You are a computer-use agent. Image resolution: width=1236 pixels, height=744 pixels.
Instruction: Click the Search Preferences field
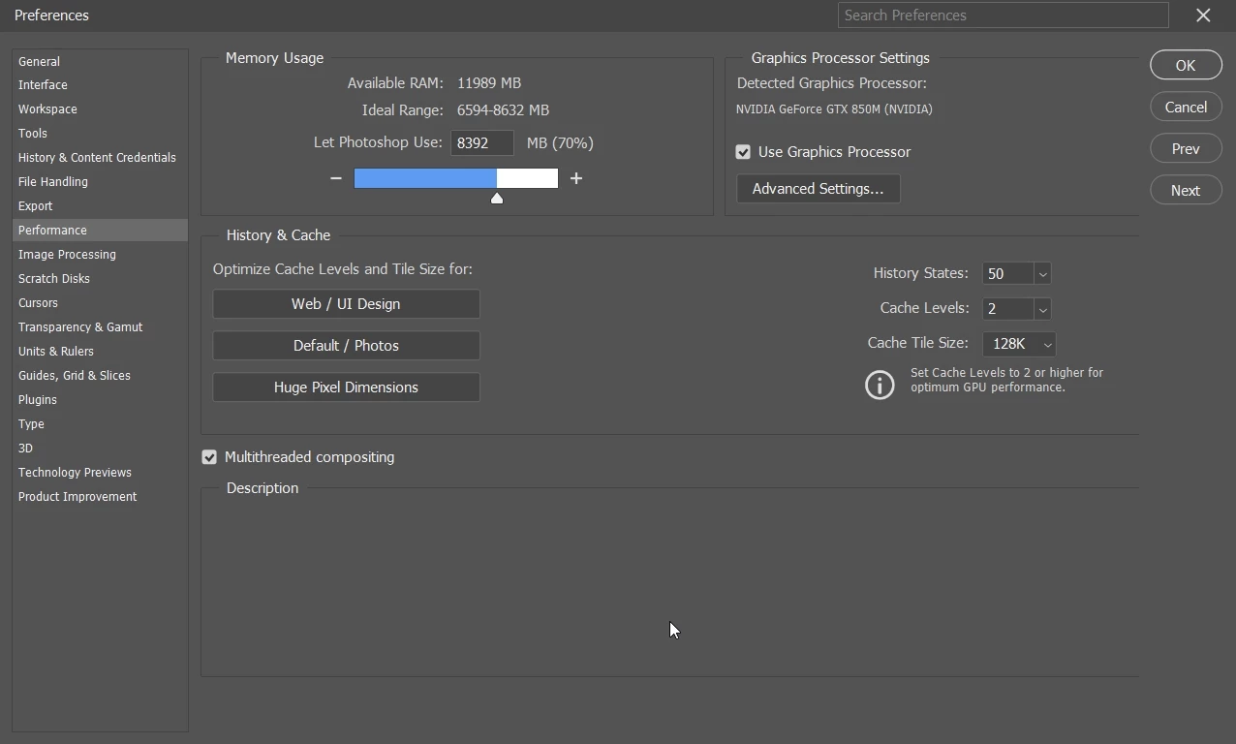point(1004,15)
